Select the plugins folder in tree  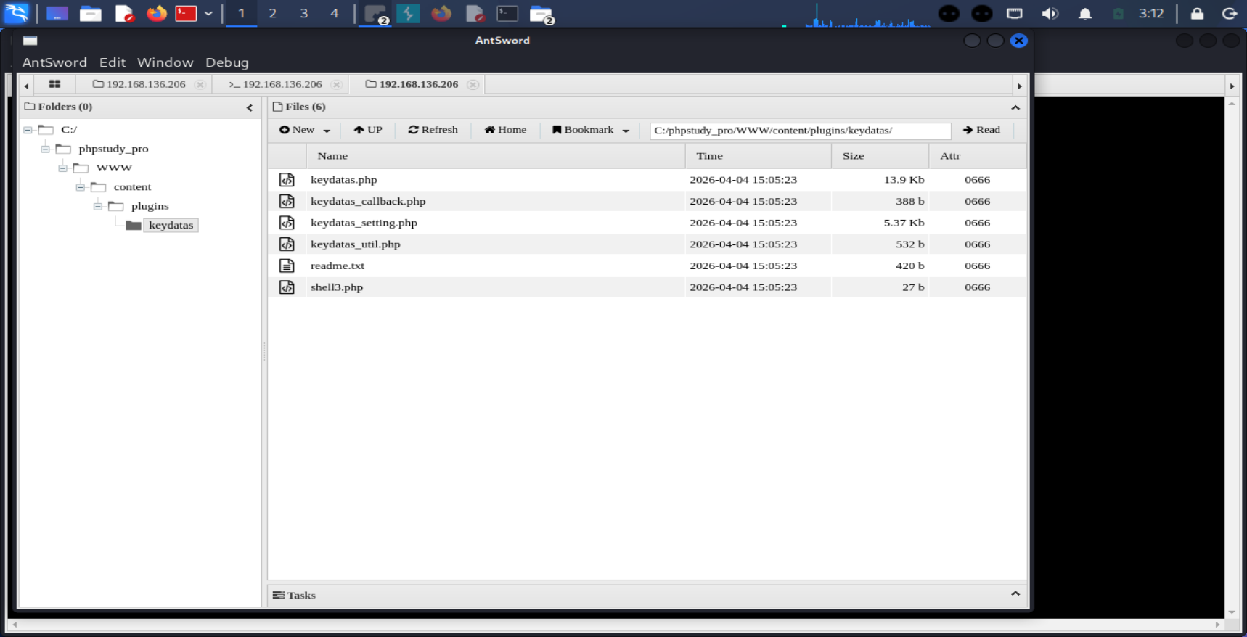(150, 206)
